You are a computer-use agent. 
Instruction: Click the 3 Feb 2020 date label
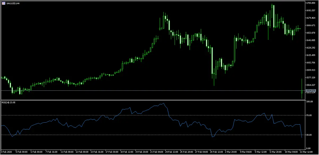[7, 152]
